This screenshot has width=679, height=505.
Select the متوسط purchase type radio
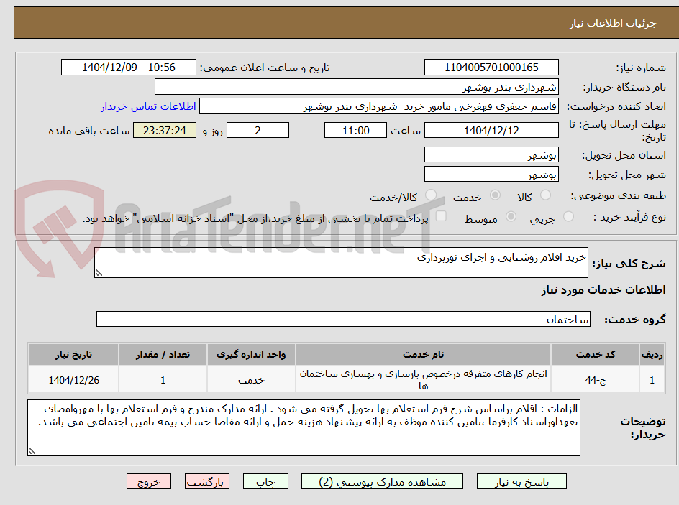pos(511,216)
